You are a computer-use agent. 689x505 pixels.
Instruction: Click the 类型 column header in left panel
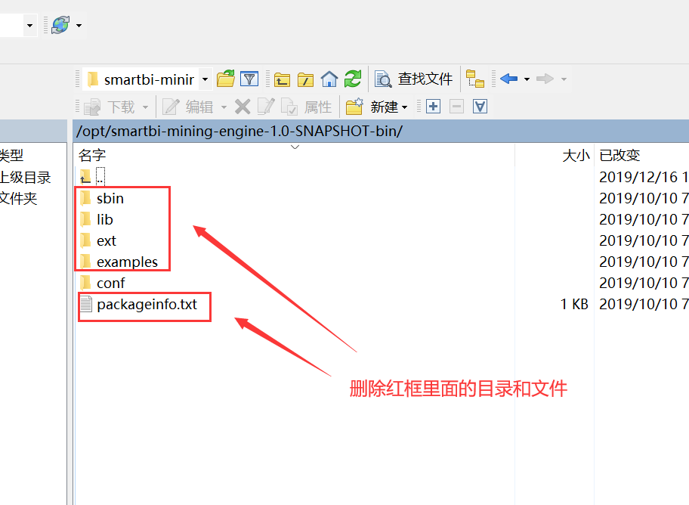[11, 155]
